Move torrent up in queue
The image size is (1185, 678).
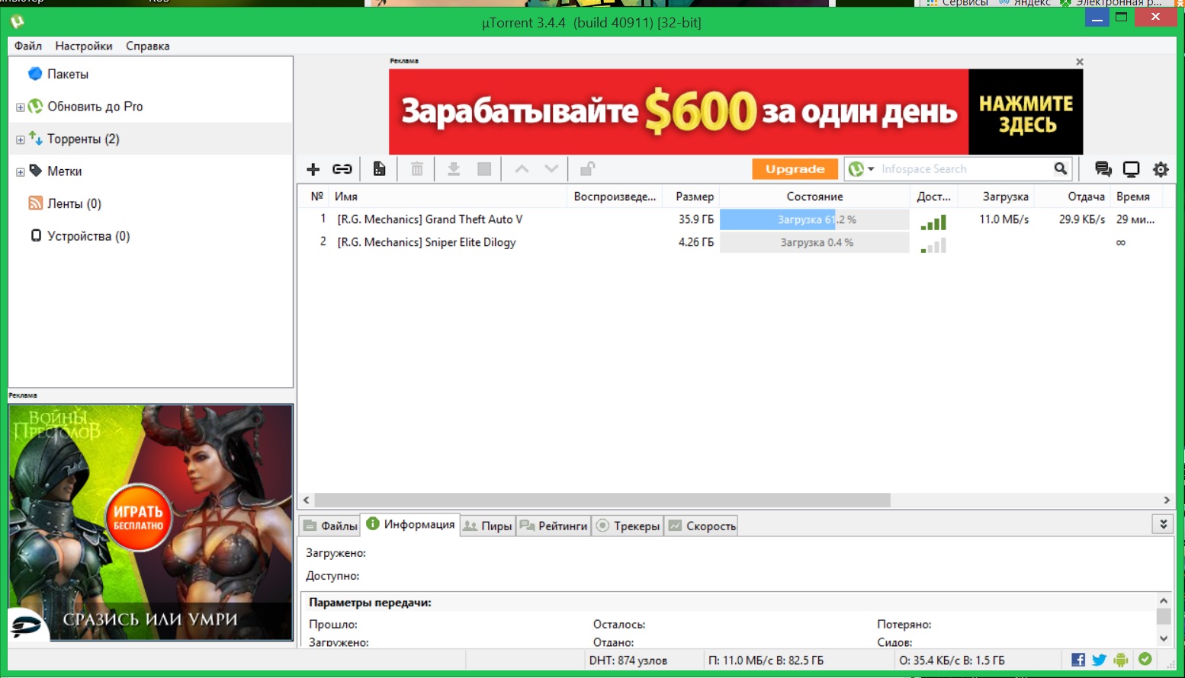522,169
